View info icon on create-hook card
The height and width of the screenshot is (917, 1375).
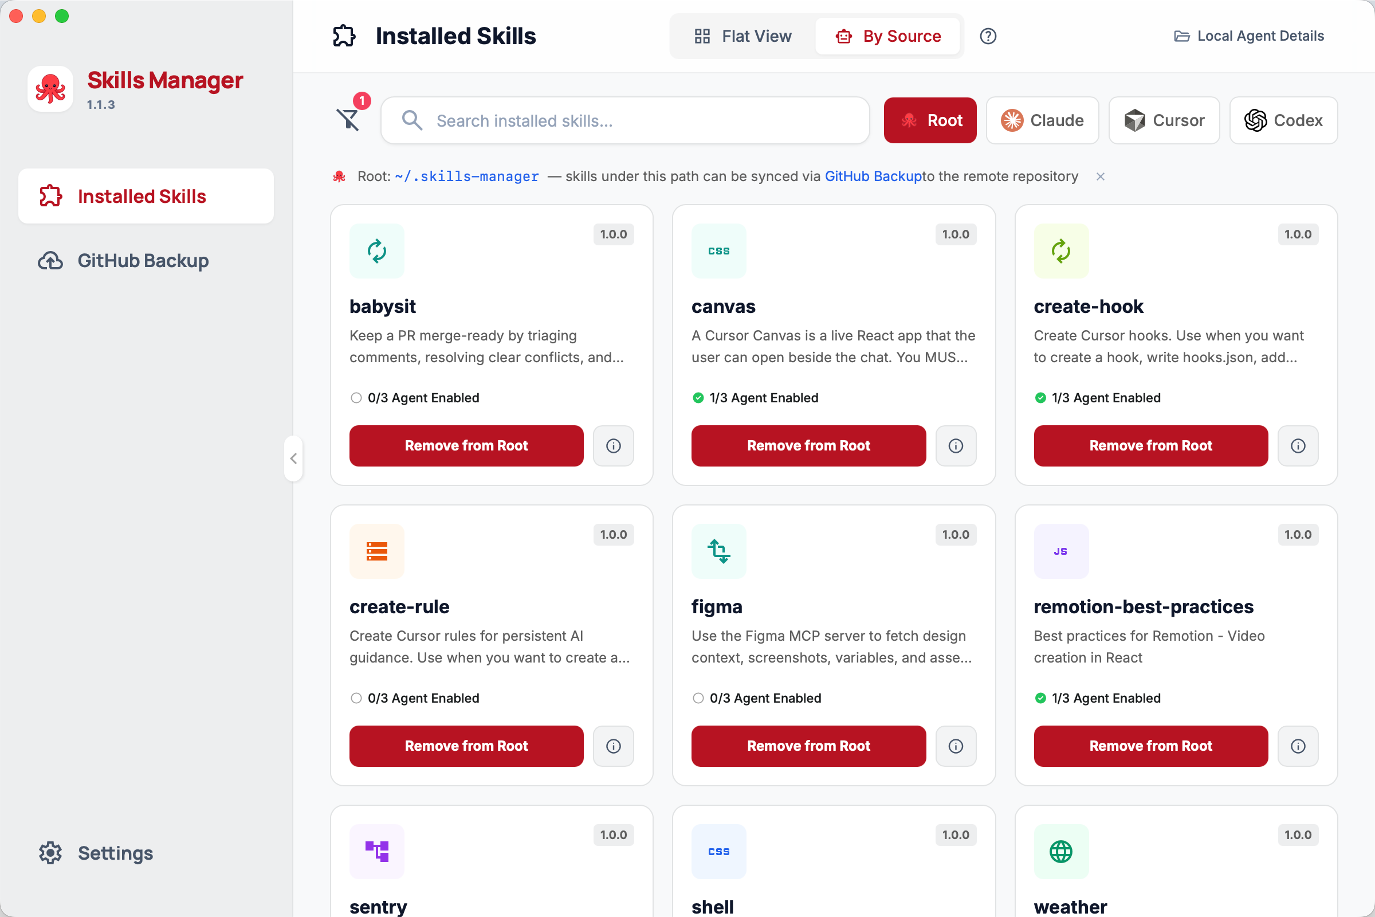(x=1297, y=446)
